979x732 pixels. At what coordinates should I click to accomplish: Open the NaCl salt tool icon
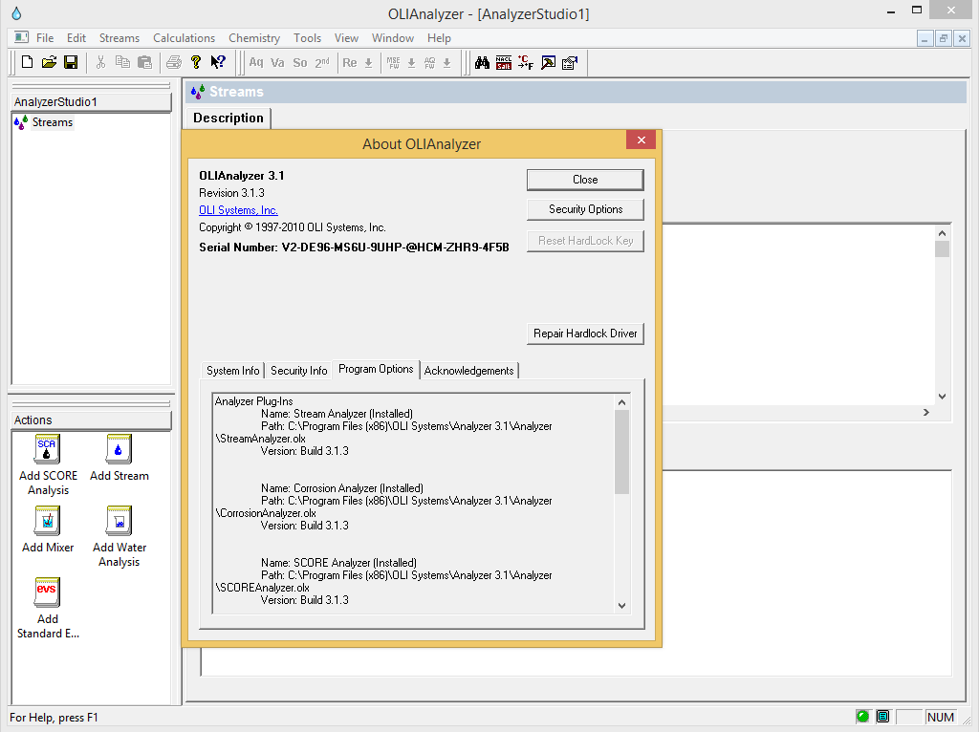(504, 62)
